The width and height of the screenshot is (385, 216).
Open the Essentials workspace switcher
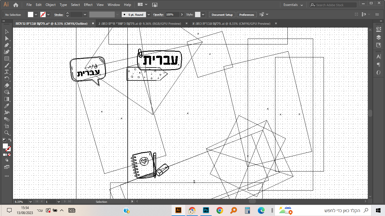293,5
